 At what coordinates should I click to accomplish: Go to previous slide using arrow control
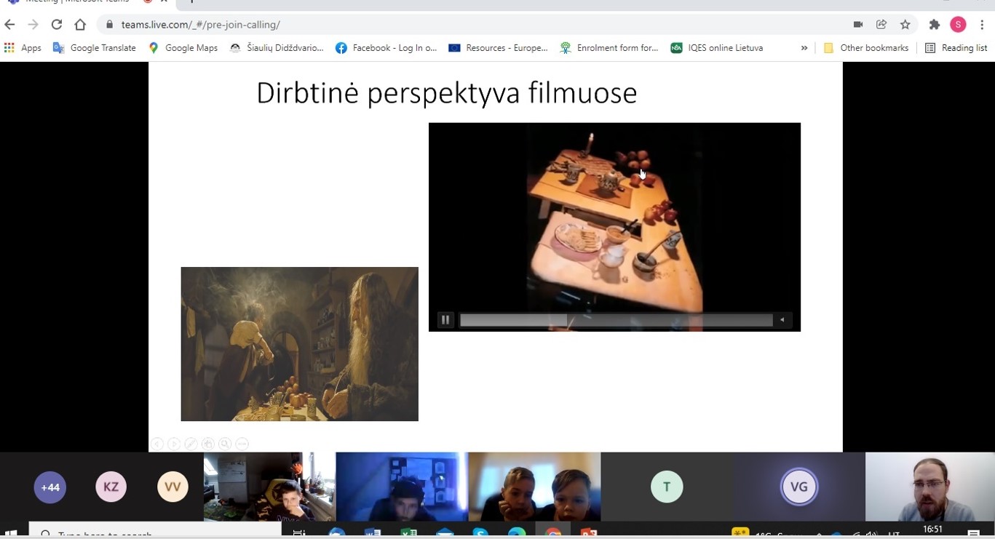[x=157, y=444]
